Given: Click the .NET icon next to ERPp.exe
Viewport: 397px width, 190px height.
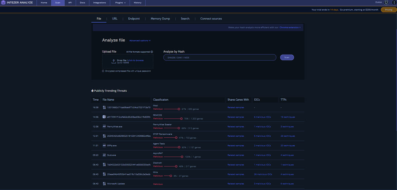Looking at the screenshot, I should [x=104, y=145].
